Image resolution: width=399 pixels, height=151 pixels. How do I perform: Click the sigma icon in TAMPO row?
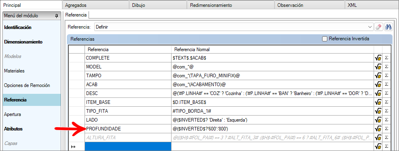(x=386, y=76)
